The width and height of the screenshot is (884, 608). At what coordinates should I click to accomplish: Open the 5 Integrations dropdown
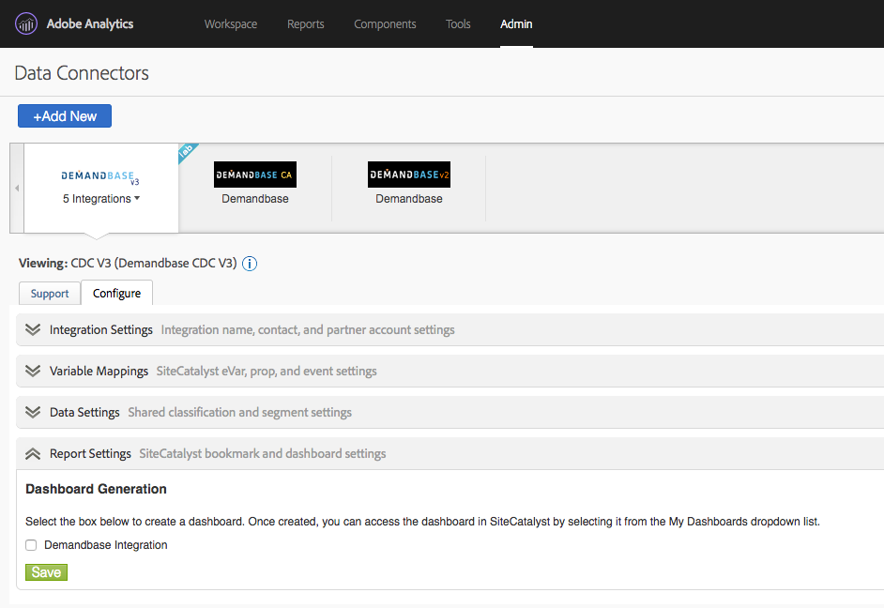pos(101,198)
